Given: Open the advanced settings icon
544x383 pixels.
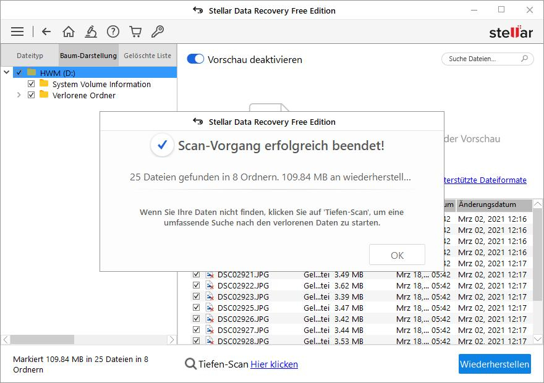Looking at the screenshot, I should tap(91, 32).
